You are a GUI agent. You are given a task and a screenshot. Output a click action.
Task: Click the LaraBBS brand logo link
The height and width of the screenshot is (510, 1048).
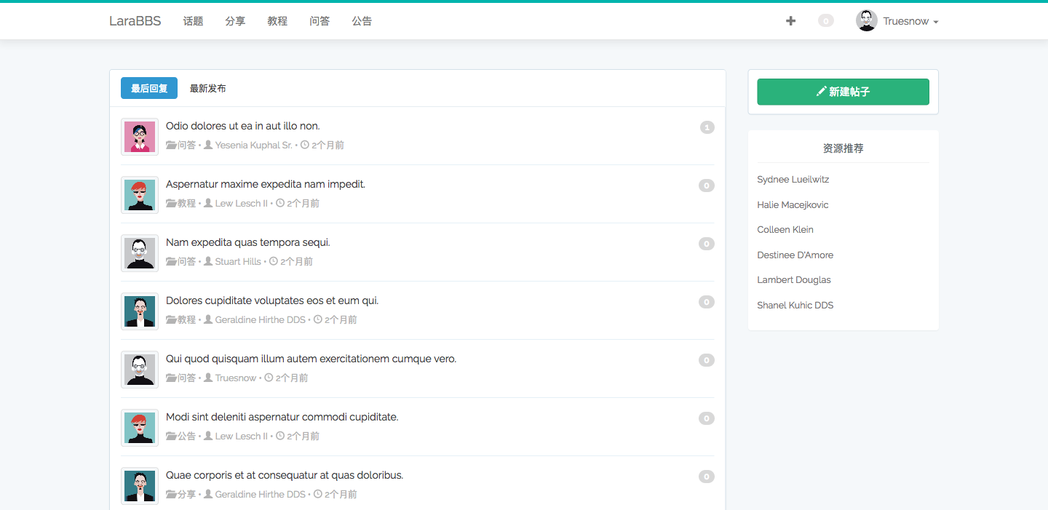pos(135,21)
